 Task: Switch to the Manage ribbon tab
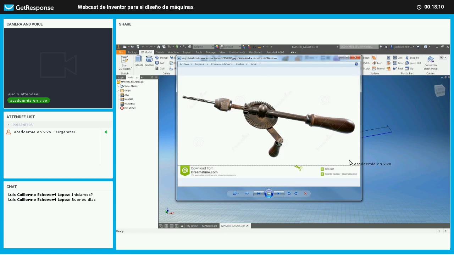tap(211, 52)
